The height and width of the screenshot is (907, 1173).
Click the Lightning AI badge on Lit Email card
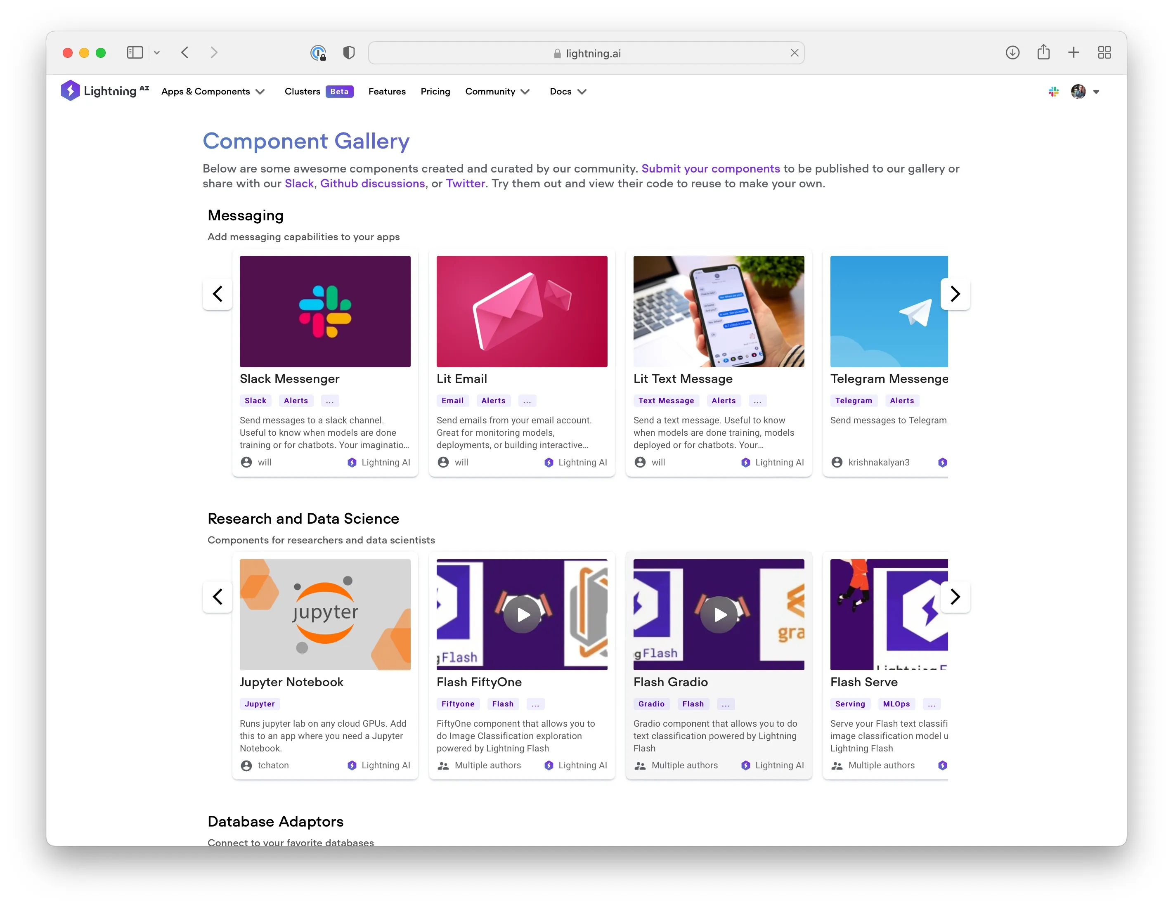pyautogui.click(x=575, y=462)
